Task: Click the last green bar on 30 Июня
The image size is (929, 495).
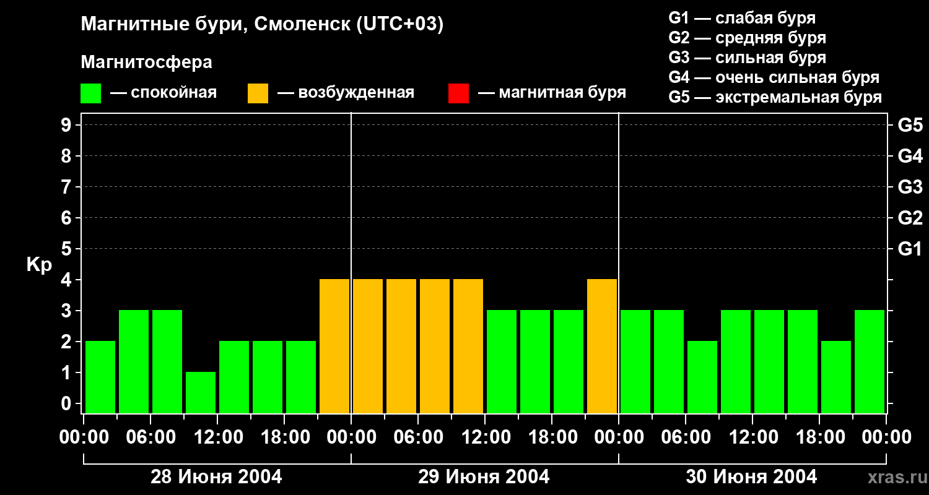Action: (870, 361)
